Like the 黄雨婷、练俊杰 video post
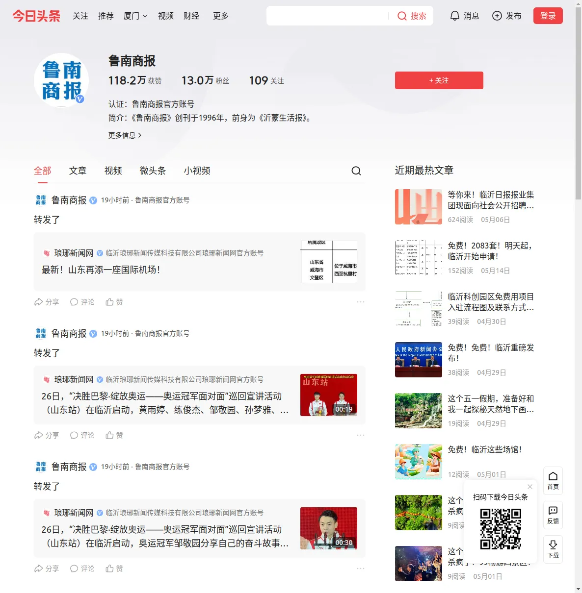The width and height of the screenshot is (582, 593). [114, 435]
